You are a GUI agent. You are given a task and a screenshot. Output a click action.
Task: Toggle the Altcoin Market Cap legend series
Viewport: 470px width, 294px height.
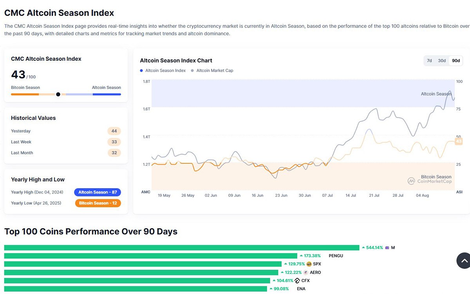[212, 71]
